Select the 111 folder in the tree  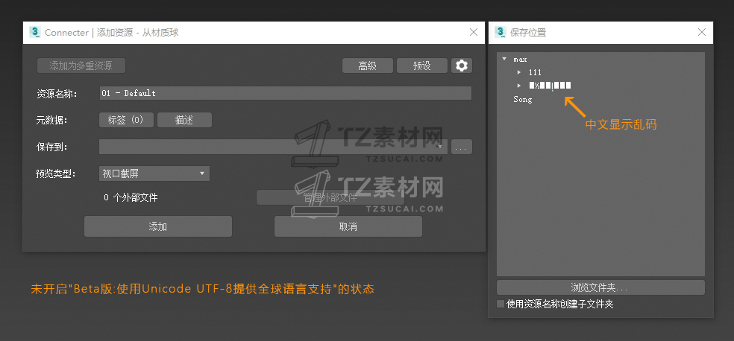click(x=535, y=72)
